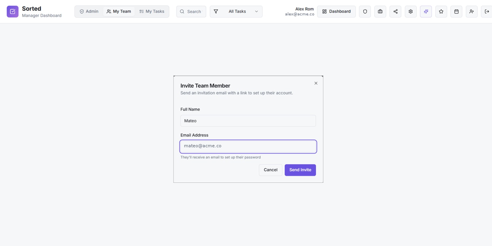
Task: Click the purple sparkles icon button
Action: [426, 11]
